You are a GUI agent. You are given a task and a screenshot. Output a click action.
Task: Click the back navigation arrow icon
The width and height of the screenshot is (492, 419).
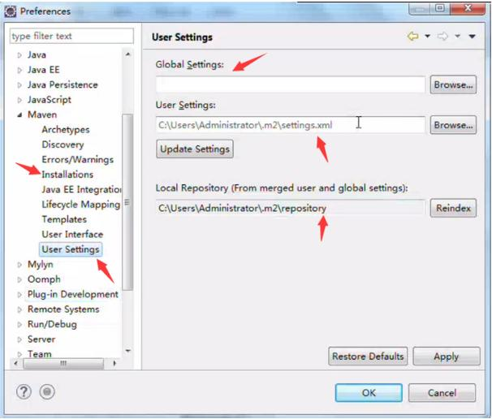tap(413, 37)
